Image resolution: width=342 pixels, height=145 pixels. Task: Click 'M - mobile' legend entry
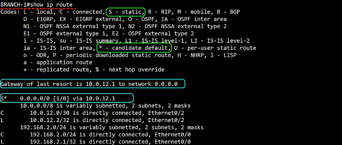point(194,12)
